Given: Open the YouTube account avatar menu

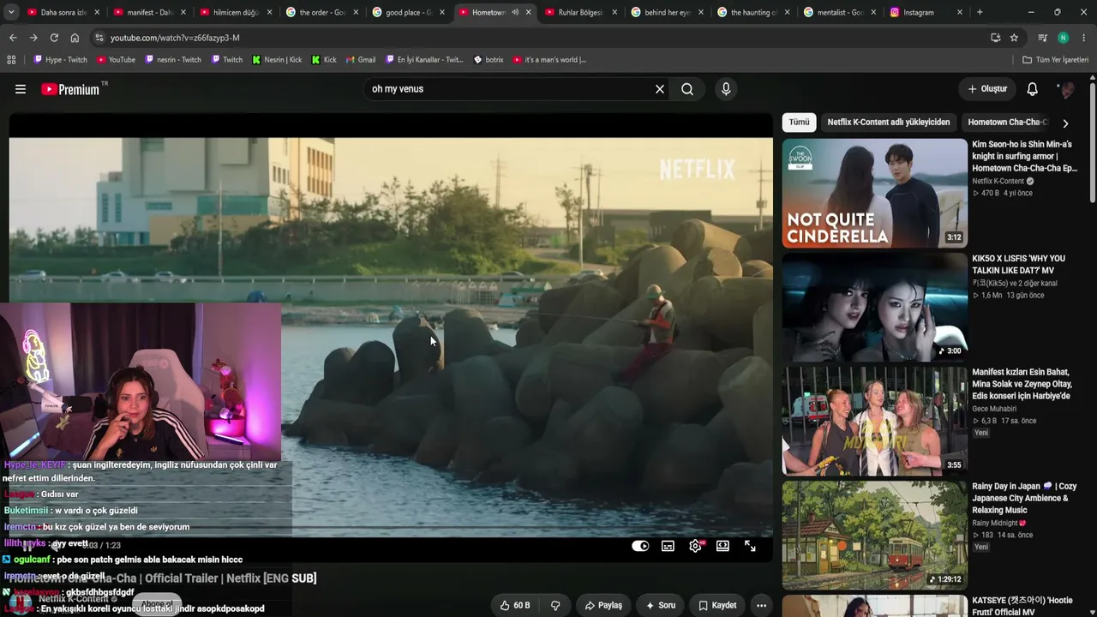Looking at the screenshot, I should point(1066,89).
